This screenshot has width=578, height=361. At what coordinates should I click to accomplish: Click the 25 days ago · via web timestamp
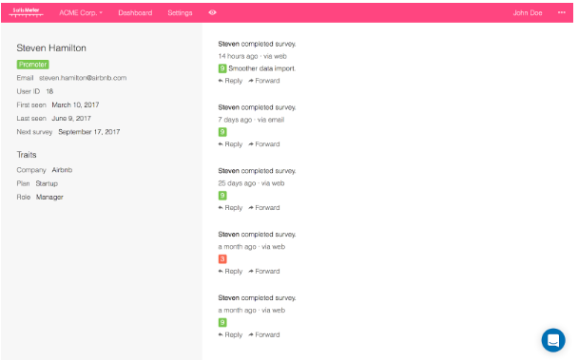pos(251,183)
